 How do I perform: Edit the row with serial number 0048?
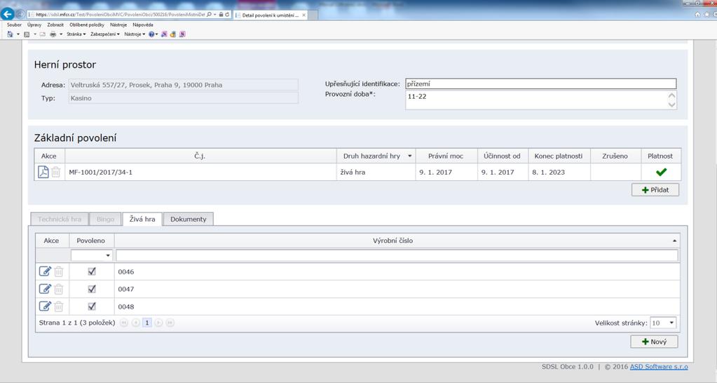[x=45, y=306]
